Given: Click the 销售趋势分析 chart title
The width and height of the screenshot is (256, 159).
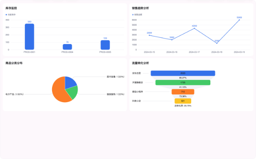Looking at the screenshot, I should 140,8.
